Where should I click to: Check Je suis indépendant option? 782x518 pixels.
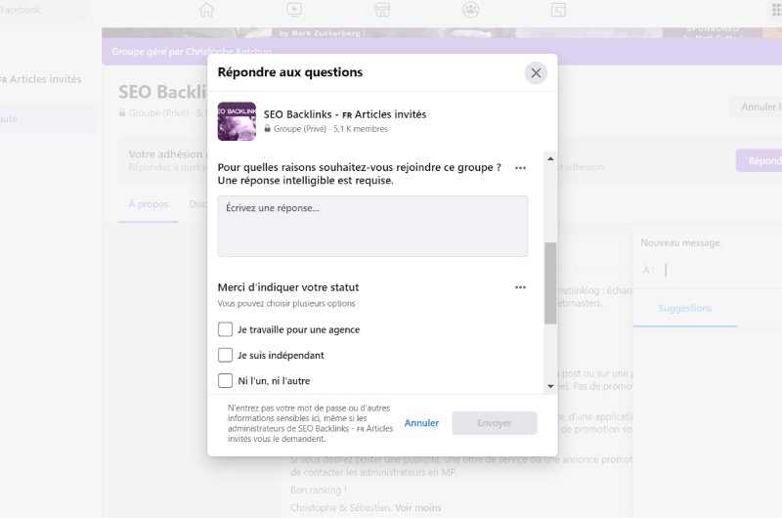(x=226, y=355)
